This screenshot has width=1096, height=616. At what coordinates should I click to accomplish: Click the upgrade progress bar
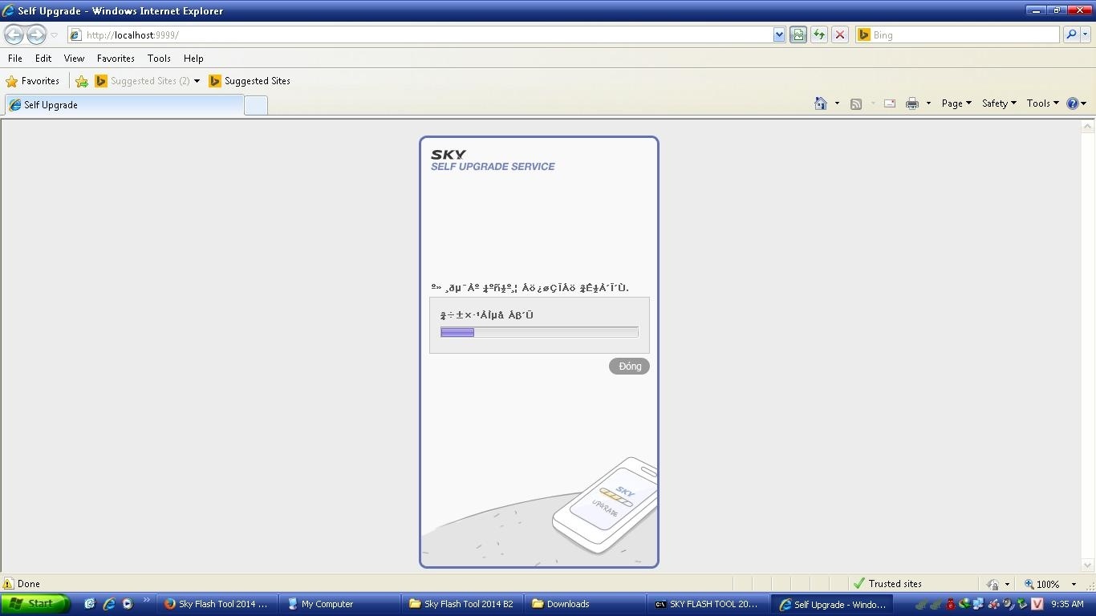(x=539, y=332)
